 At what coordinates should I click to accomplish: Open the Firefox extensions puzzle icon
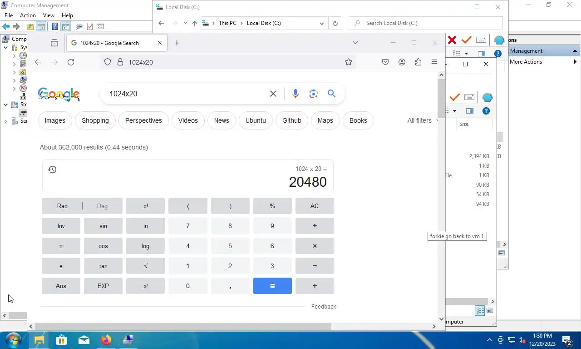coord(418,62)
